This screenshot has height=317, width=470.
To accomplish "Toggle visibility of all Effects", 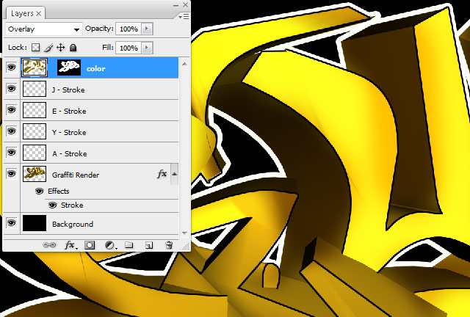I will (x=39, y=192).
